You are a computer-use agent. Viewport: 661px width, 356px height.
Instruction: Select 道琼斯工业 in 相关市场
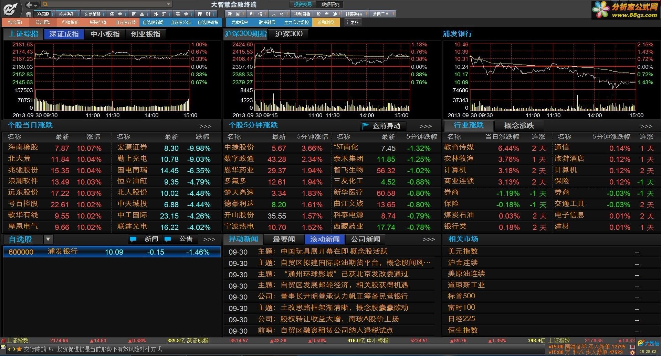coord(466,285)
